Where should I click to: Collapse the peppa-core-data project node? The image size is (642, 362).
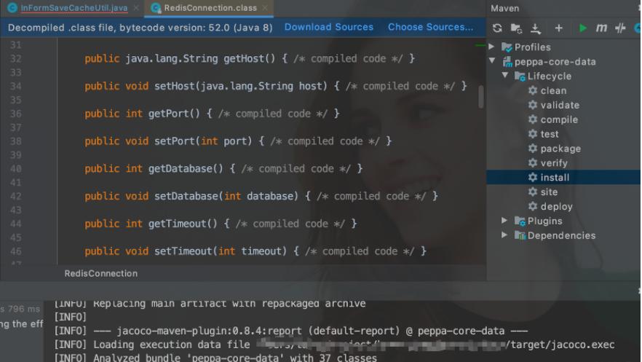493,62
